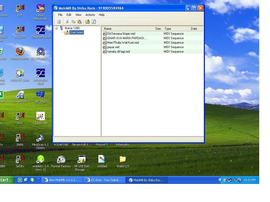Click the MIDI file icon beside peyar.mid
Viewport: 270px width, 202px height.
click(104, 47)
